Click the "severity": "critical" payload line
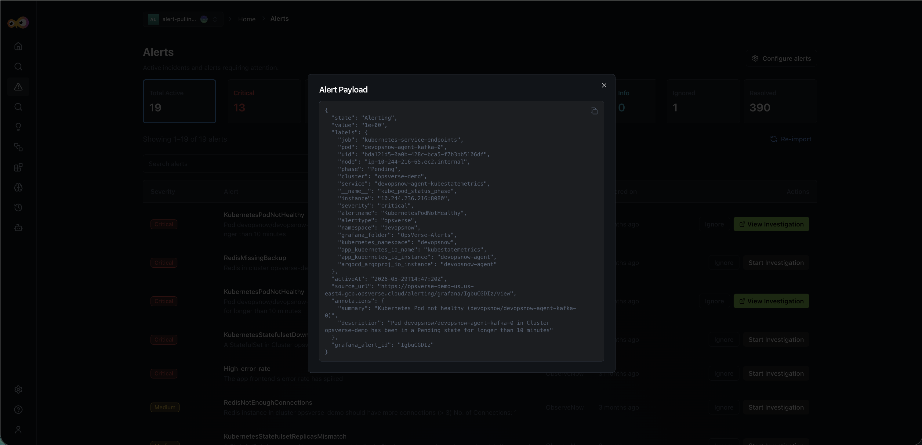Screen dimensions: 922x445 click(376, 206)
